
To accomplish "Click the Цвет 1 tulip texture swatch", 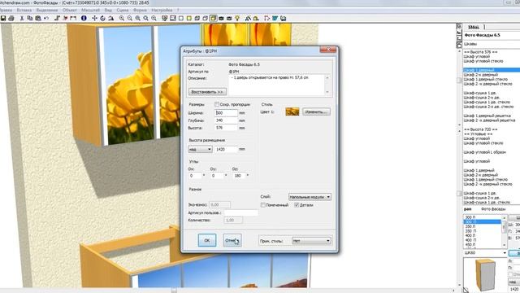I will point(292,112).
